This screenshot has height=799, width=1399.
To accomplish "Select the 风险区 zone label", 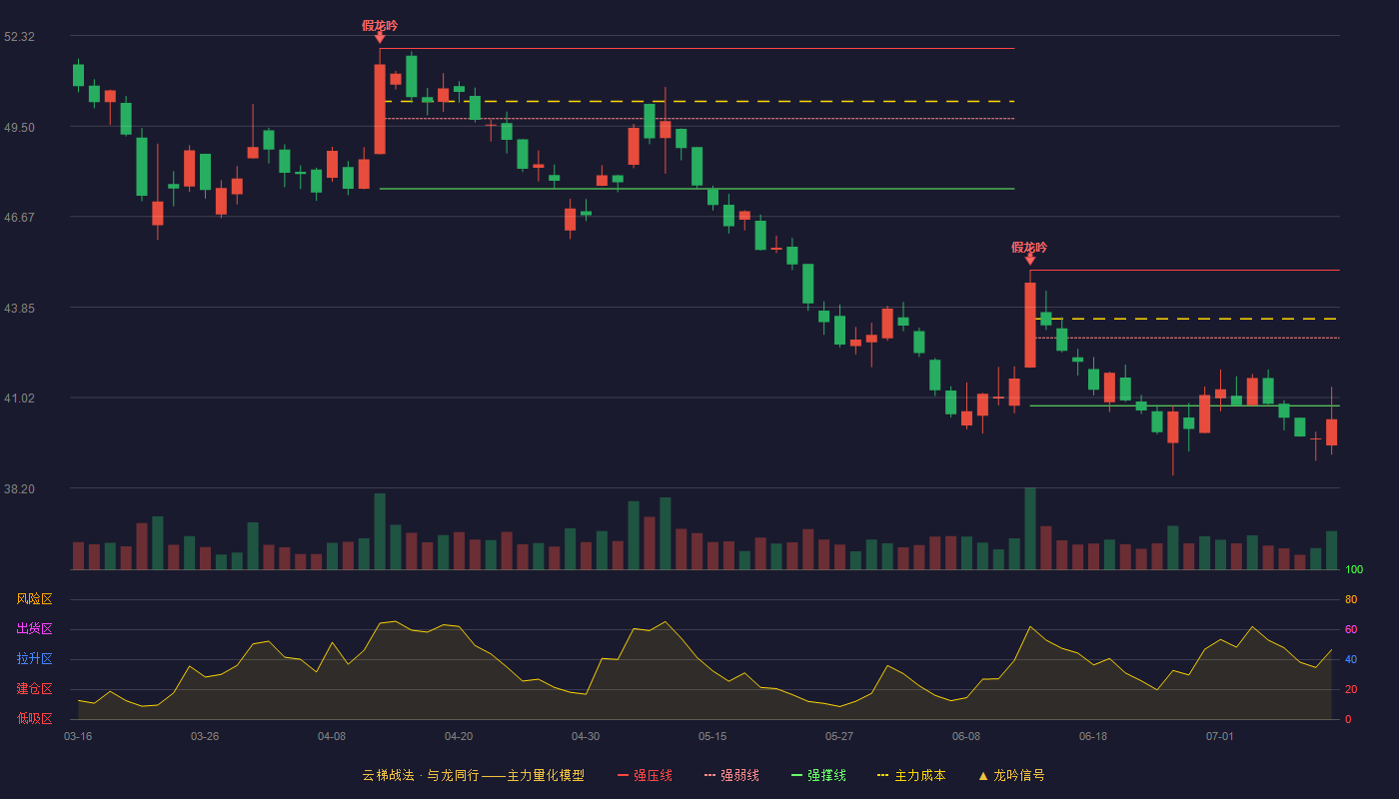I will (34, 599).
